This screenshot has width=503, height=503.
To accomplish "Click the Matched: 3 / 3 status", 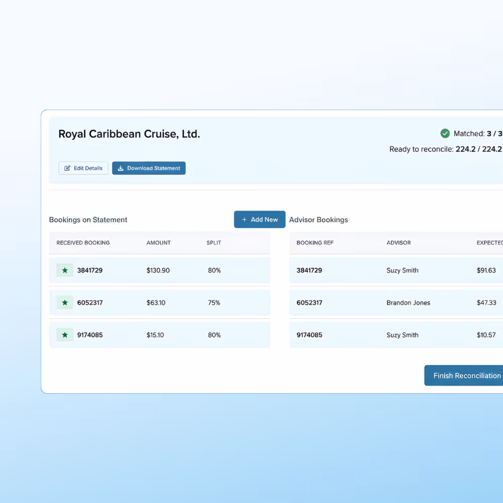I will point(478,134).
